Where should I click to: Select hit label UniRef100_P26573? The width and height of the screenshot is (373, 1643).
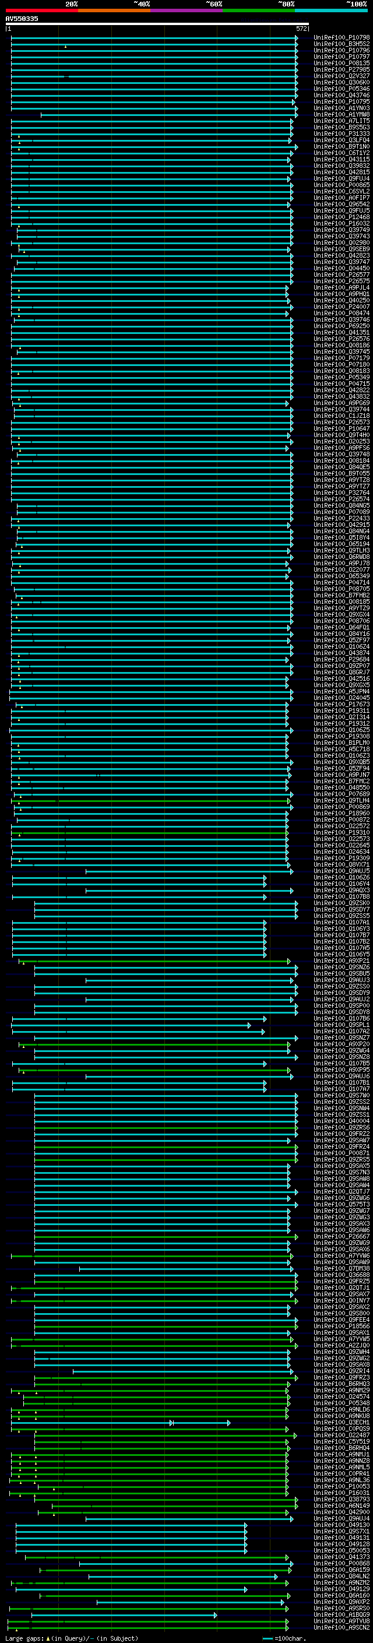click(342, 422)
